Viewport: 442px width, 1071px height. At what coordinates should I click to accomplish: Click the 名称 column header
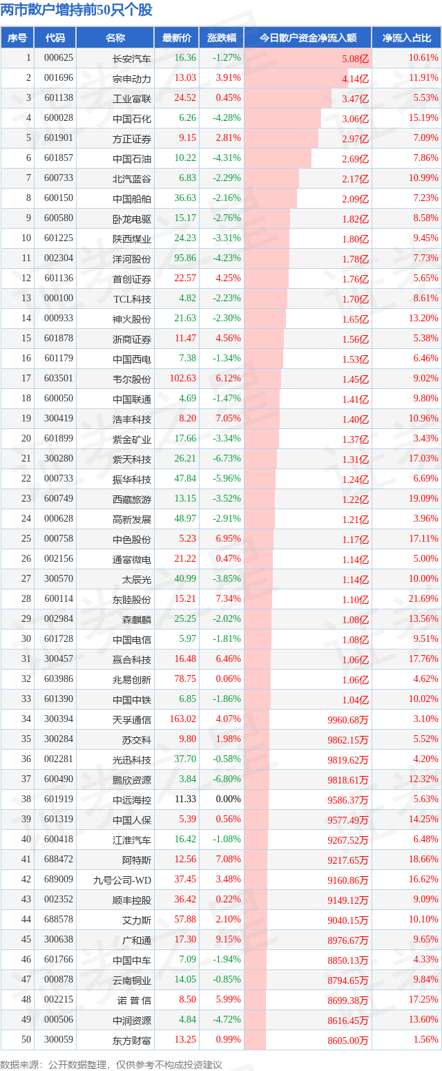[115, 38]
